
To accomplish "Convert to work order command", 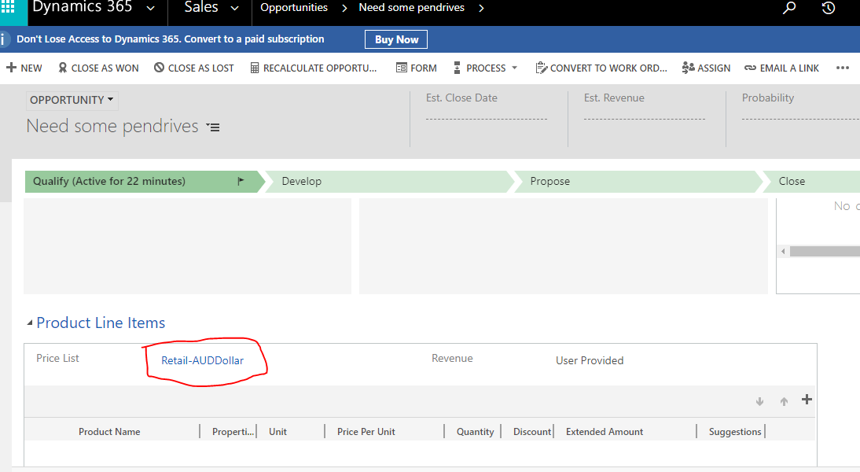I will pyautogui.click(x=601, y=68).
